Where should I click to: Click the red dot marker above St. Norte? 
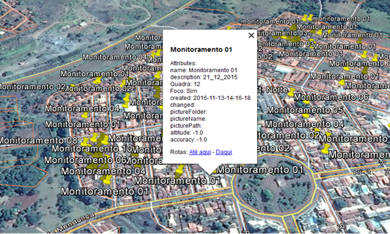[x=273, y=80]
